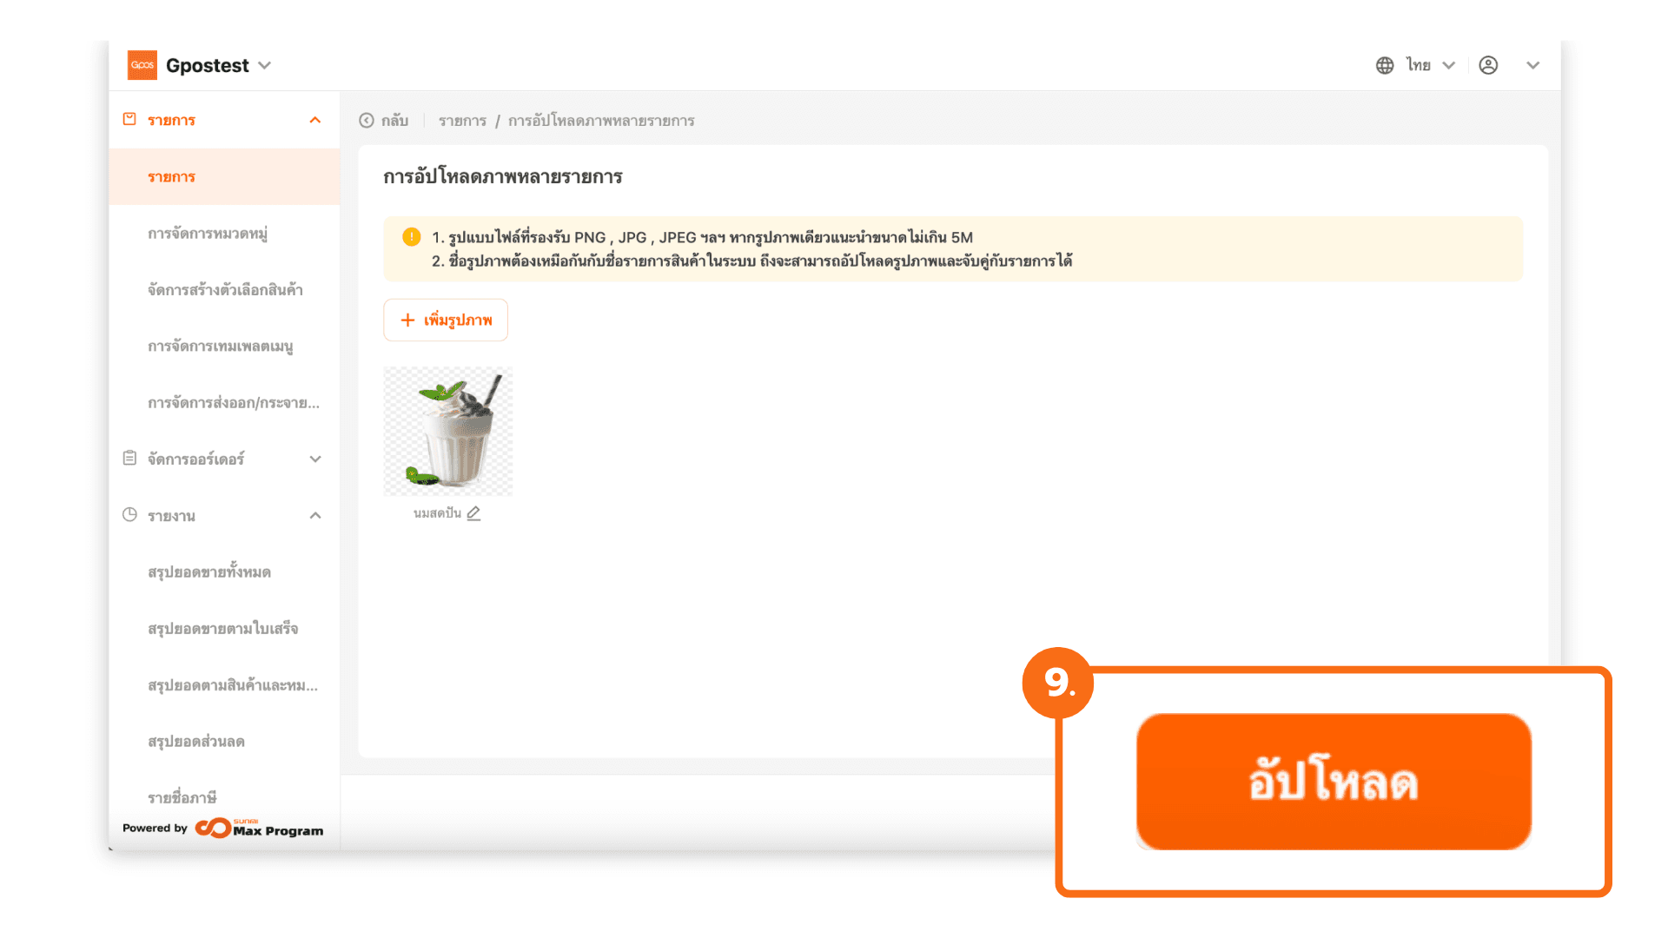
Task: Expand the account menu chevron
Action: (1533, 65)
